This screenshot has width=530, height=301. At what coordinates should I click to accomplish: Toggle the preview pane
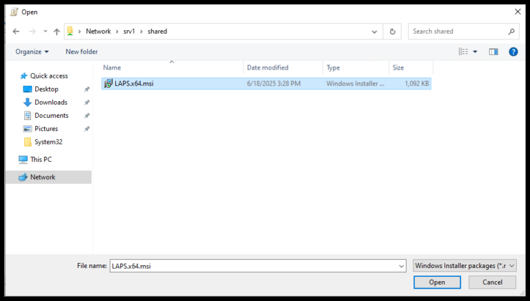pyautogui.click(x=493, y=52)
